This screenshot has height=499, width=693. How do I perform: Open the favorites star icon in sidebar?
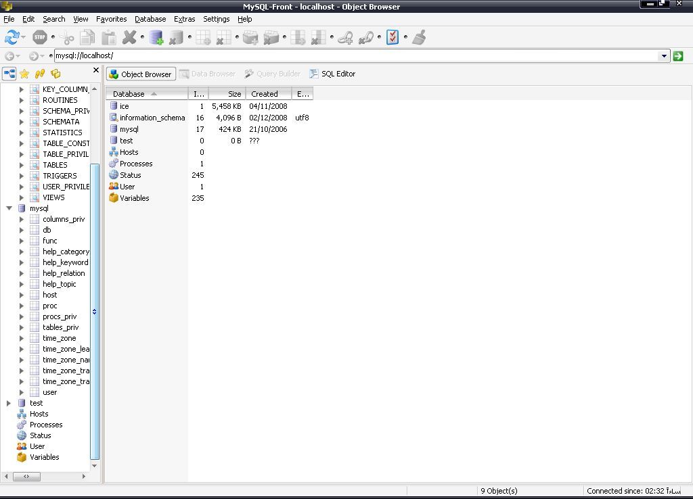coord(24,74)
